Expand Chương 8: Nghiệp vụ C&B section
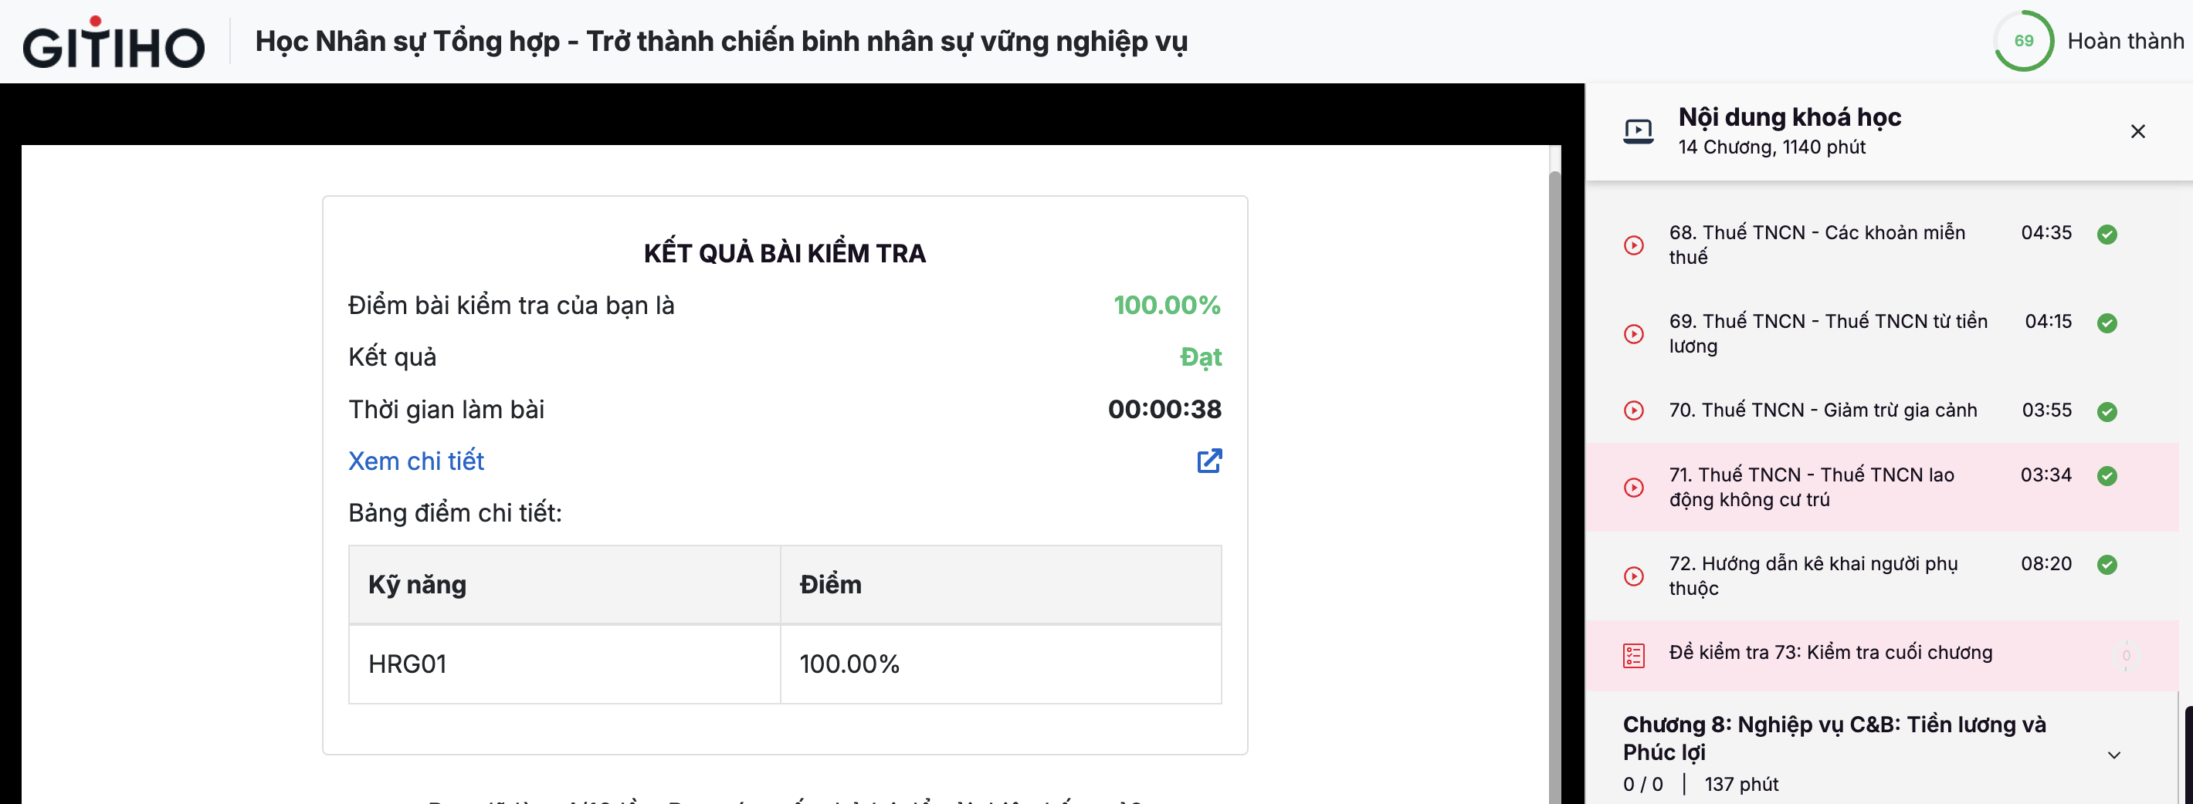The image size is (2193, 804). tap(1834, 738)
